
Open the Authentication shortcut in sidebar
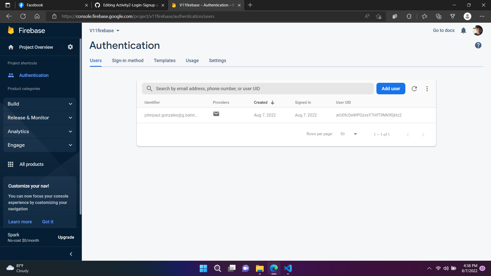(34, 75)
